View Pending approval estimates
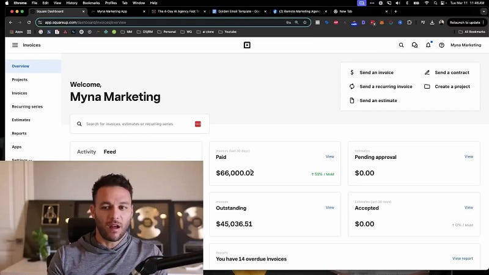This screenshot has width=489, height=275. tap(469, 156)
